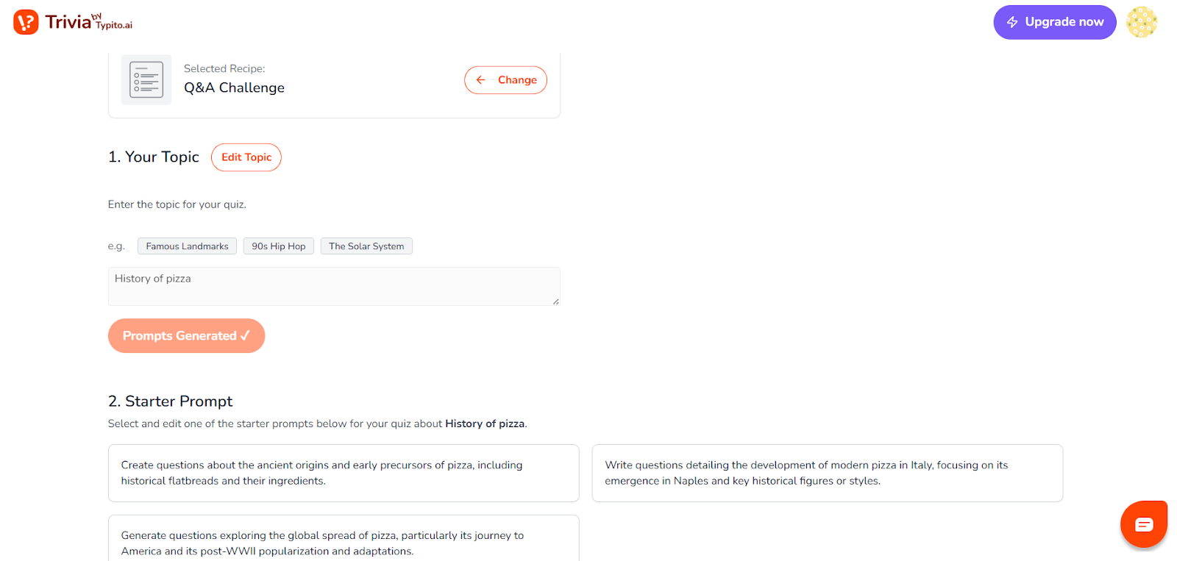Click the checkmark on Prompts Generated
The height and width of the screenshot is (561, 1177).
(x=245, y=336)
